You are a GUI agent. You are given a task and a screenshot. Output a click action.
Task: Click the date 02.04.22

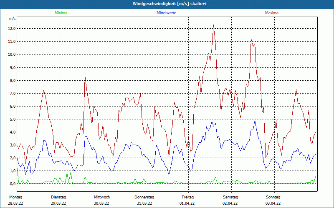(x=230, y=203)
